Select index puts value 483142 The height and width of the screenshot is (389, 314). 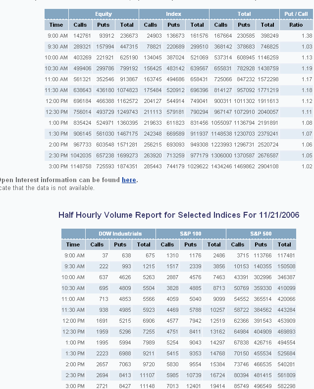175,68
